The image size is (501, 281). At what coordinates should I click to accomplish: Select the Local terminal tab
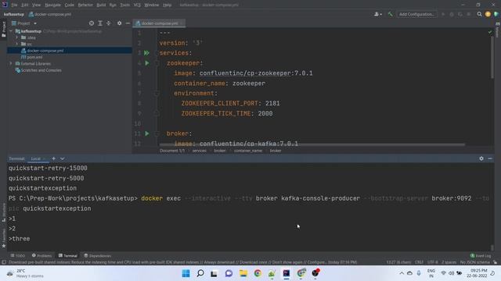(36, 158)
